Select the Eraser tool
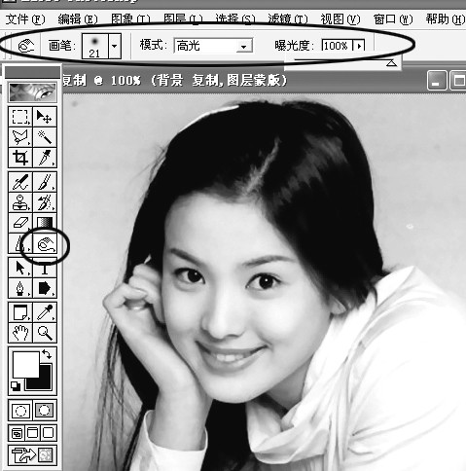 point(20,223)
